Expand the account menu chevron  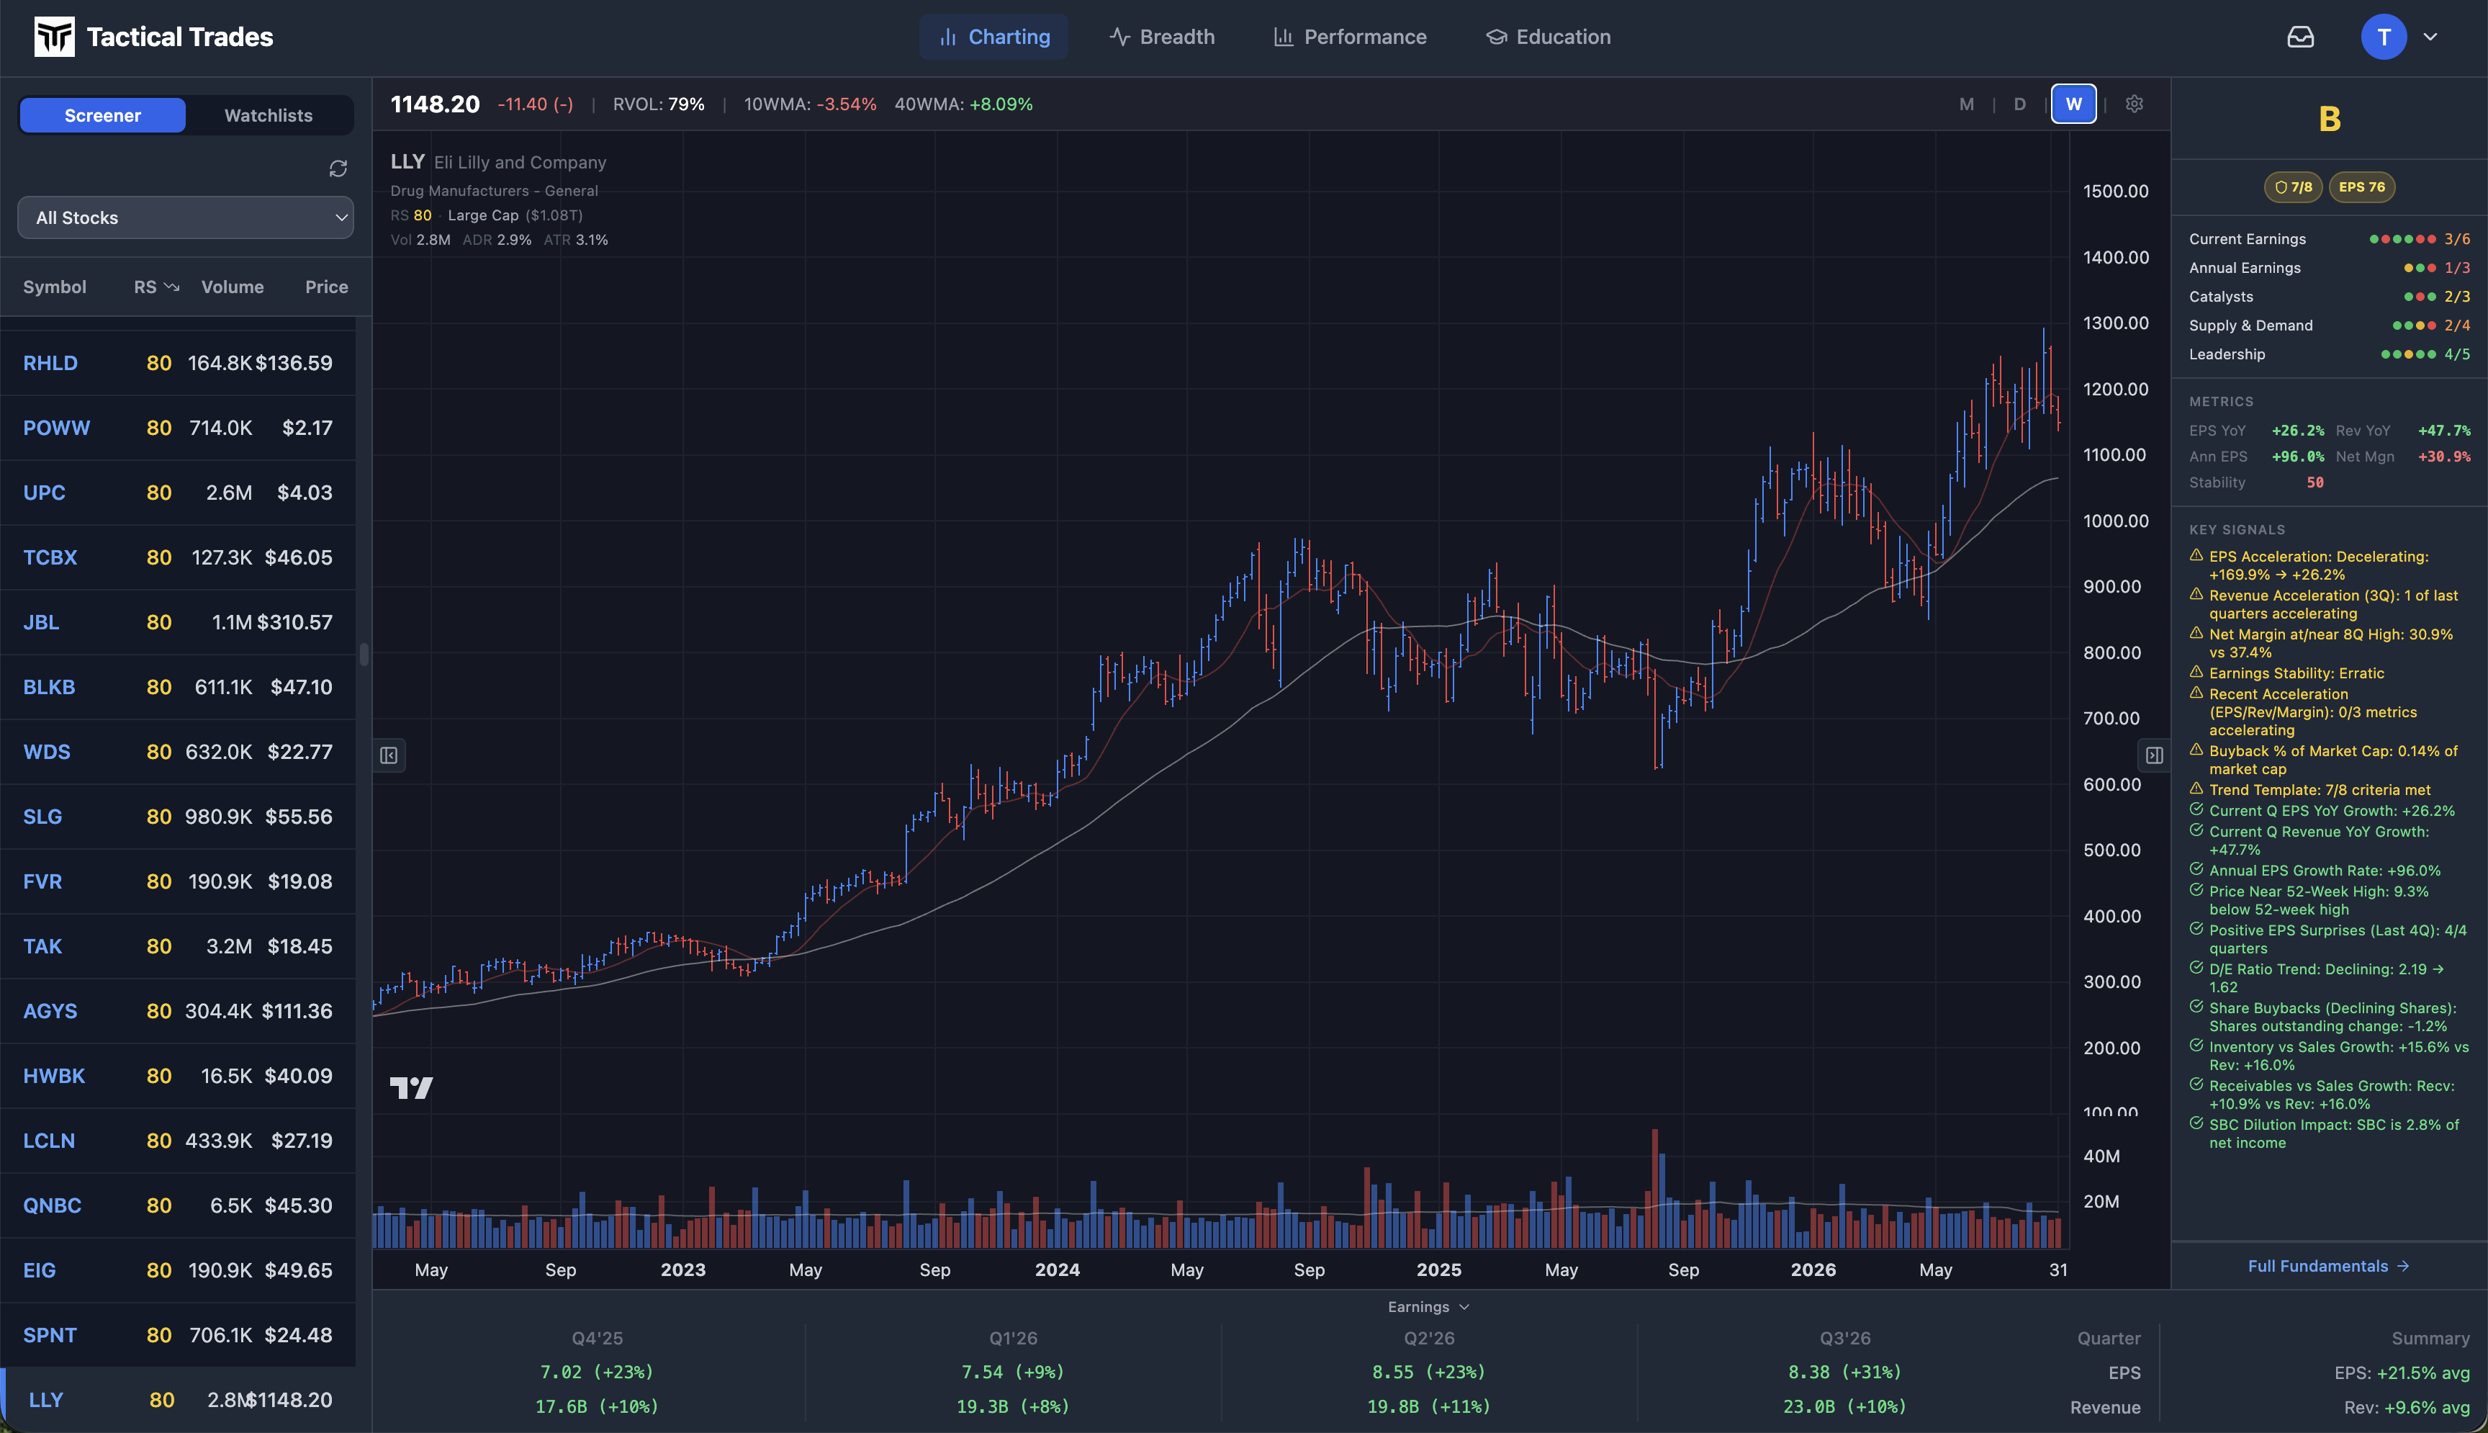(2430, 37)
